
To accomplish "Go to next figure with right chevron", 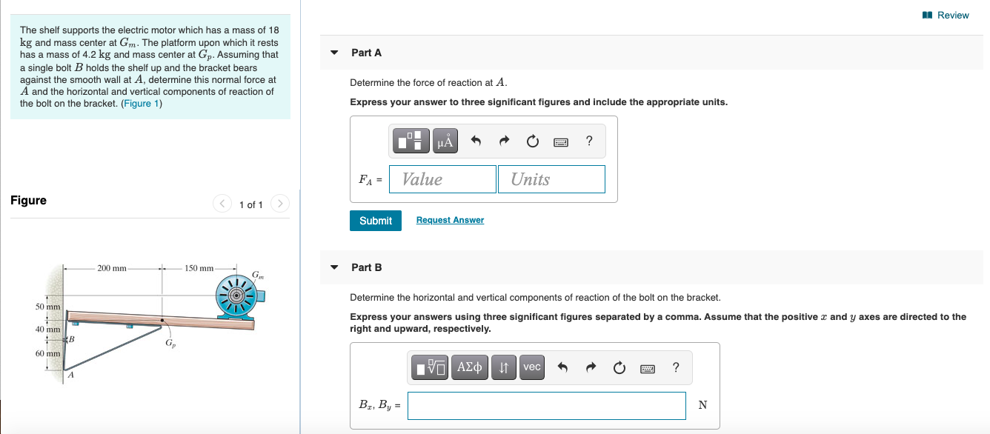I will click(x=279, y=204).
